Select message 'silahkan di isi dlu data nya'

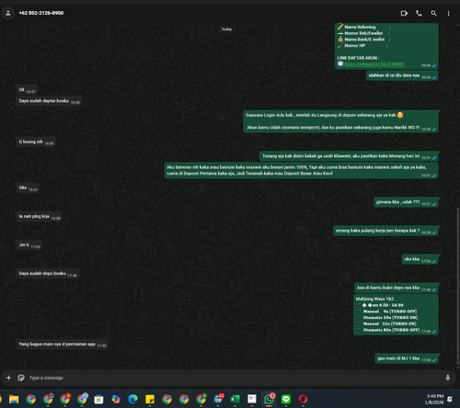[x=402, y=75]
